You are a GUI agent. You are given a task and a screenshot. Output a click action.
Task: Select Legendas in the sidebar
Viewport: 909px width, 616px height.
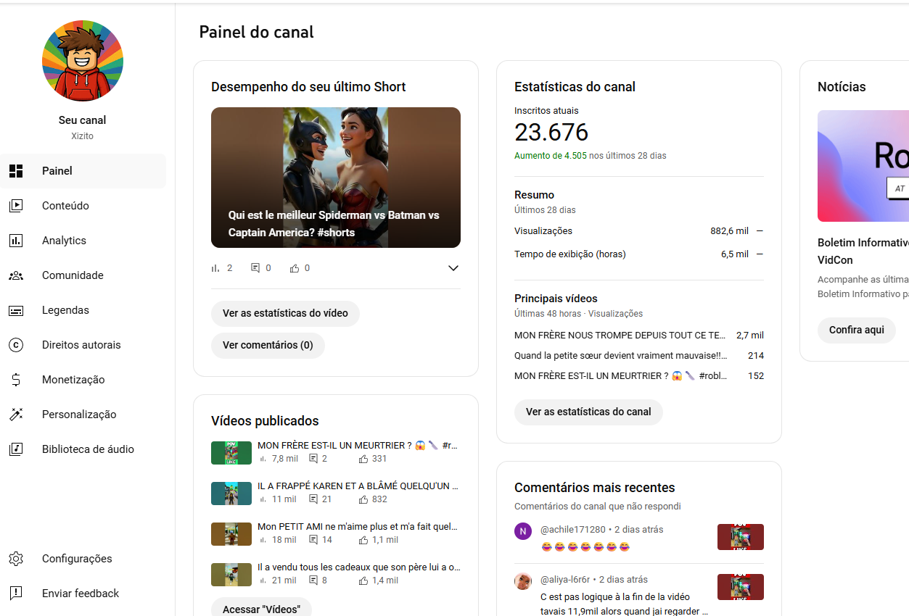click(x=83, y=310)
